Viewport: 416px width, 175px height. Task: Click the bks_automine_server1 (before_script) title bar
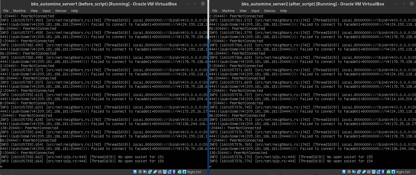[104, 4]
